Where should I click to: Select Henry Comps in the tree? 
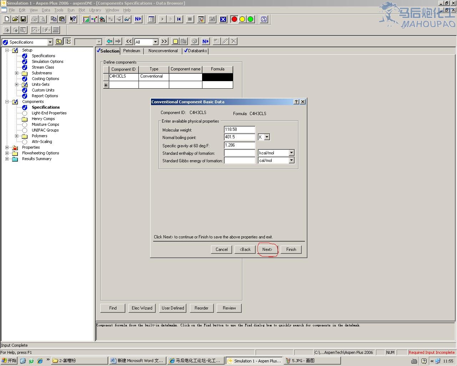[43, 119]
